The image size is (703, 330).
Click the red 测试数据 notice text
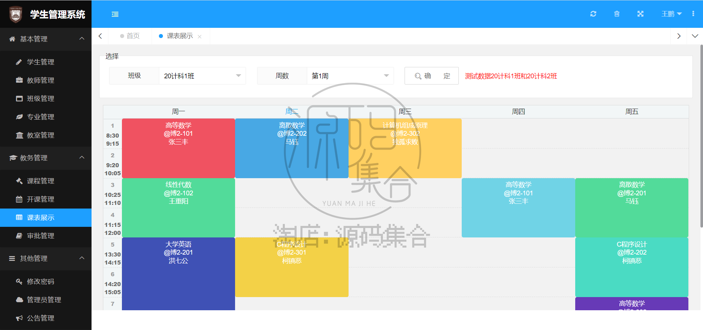[511, 76]
